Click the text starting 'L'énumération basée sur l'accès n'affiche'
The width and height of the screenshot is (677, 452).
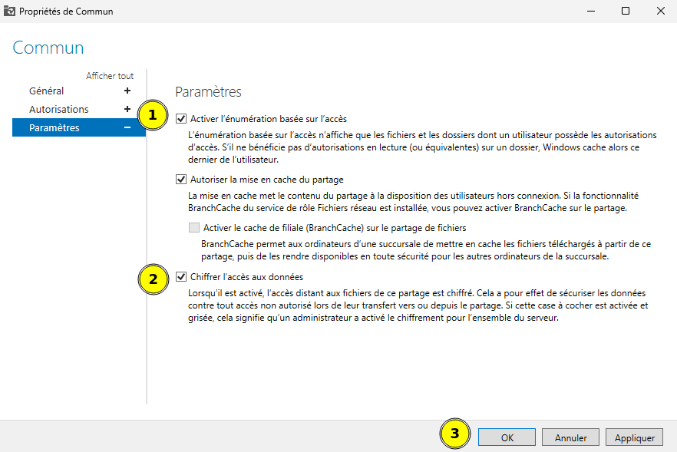(422, 147)
